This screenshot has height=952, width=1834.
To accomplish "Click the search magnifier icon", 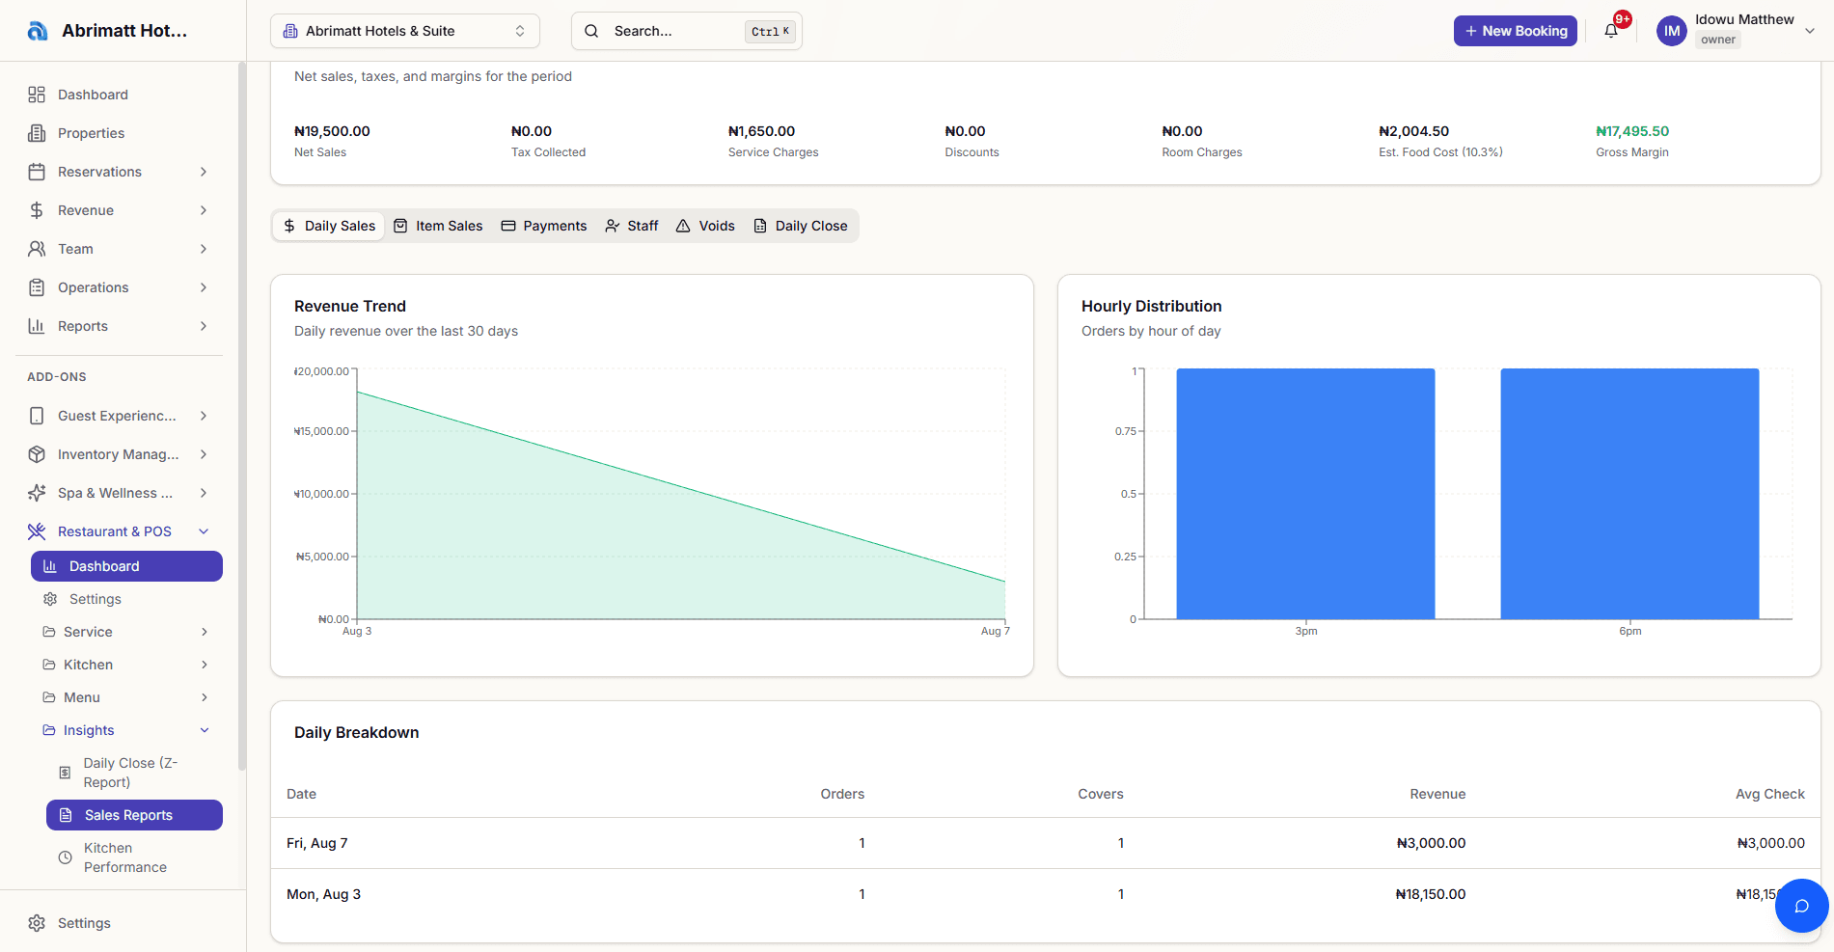I will (x=591, y=31).
